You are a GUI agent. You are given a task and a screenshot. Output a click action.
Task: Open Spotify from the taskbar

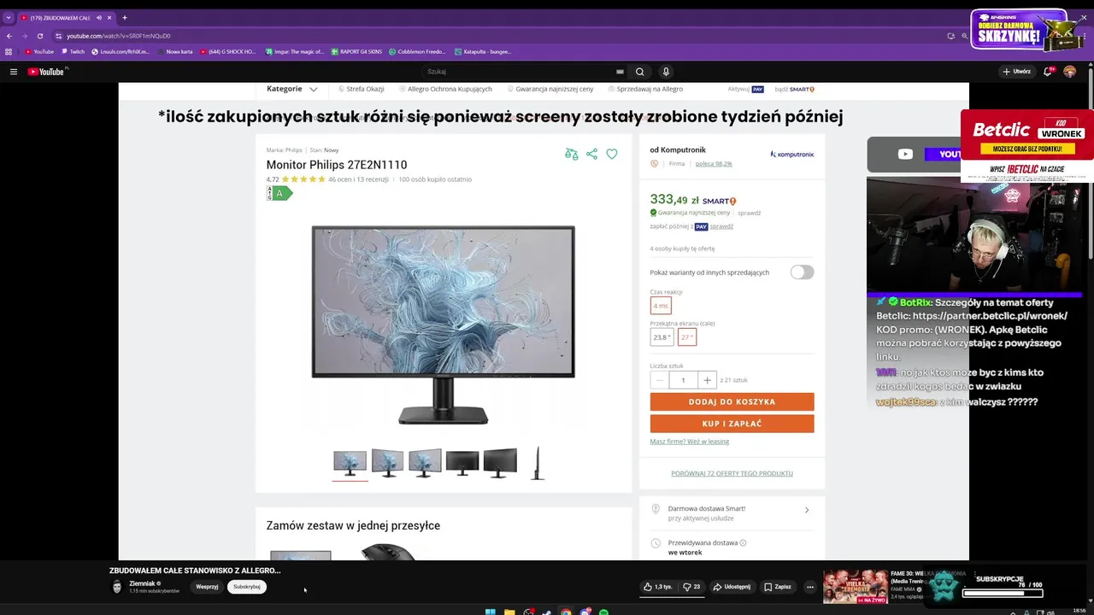tap(603, 612)
